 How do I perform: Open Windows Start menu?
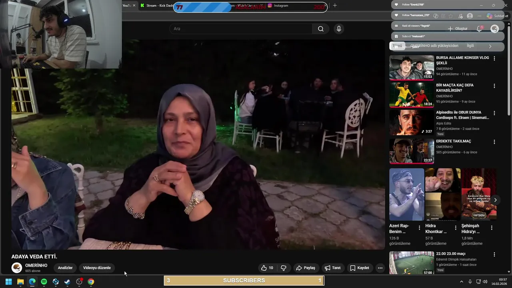tap(8, 282)
